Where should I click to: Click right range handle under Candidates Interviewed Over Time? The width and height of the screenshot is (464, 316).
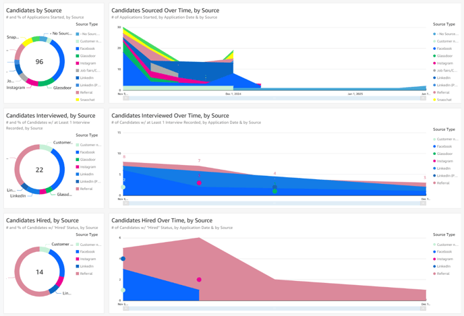click(423, 203)
